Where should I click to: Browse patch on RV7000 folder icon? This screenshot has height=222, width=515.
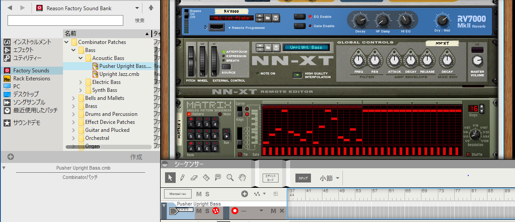click(268, 18)
